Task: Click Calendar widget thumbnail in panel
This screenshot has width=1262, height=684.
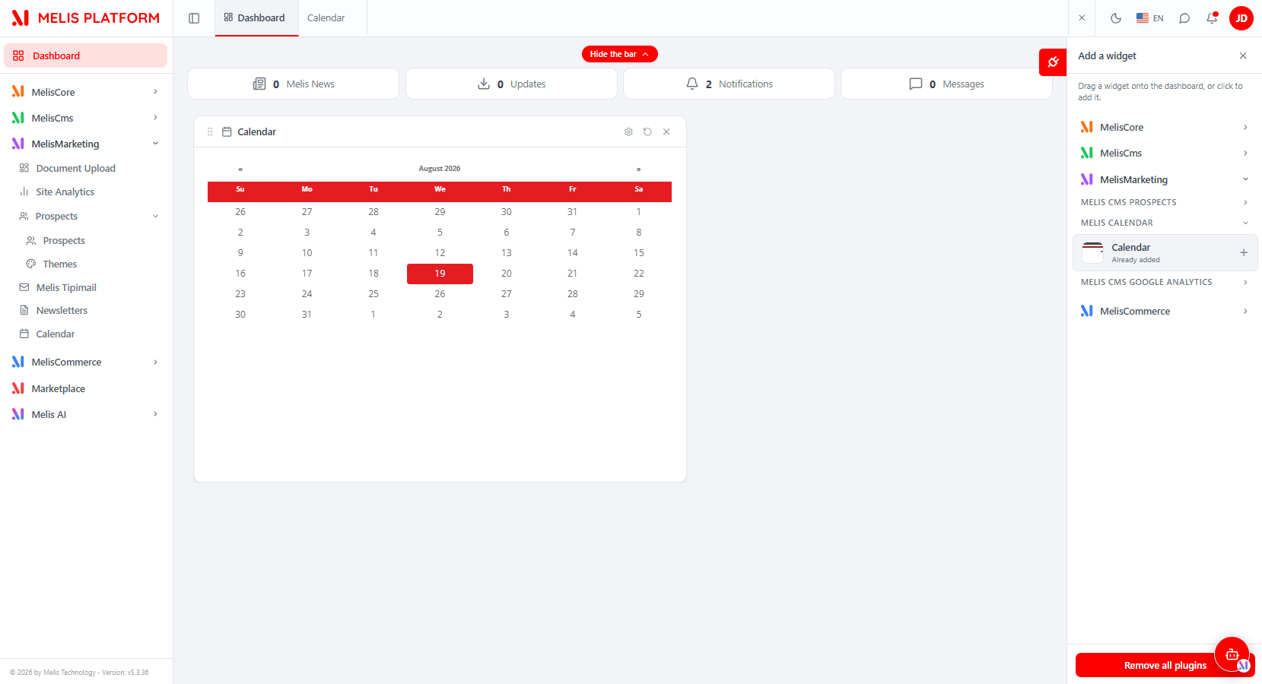Action: point(1092,252)
